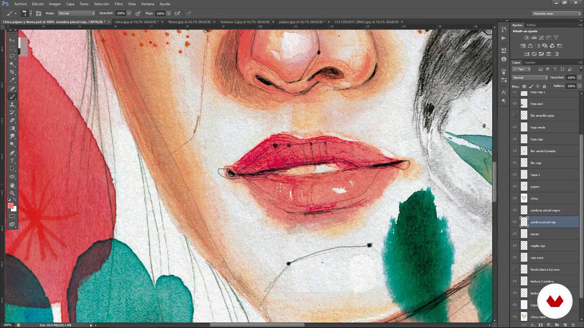Select the Magic Wand tool
The height and width of the screenshot is (328, 584).
[x=12, y=64]
